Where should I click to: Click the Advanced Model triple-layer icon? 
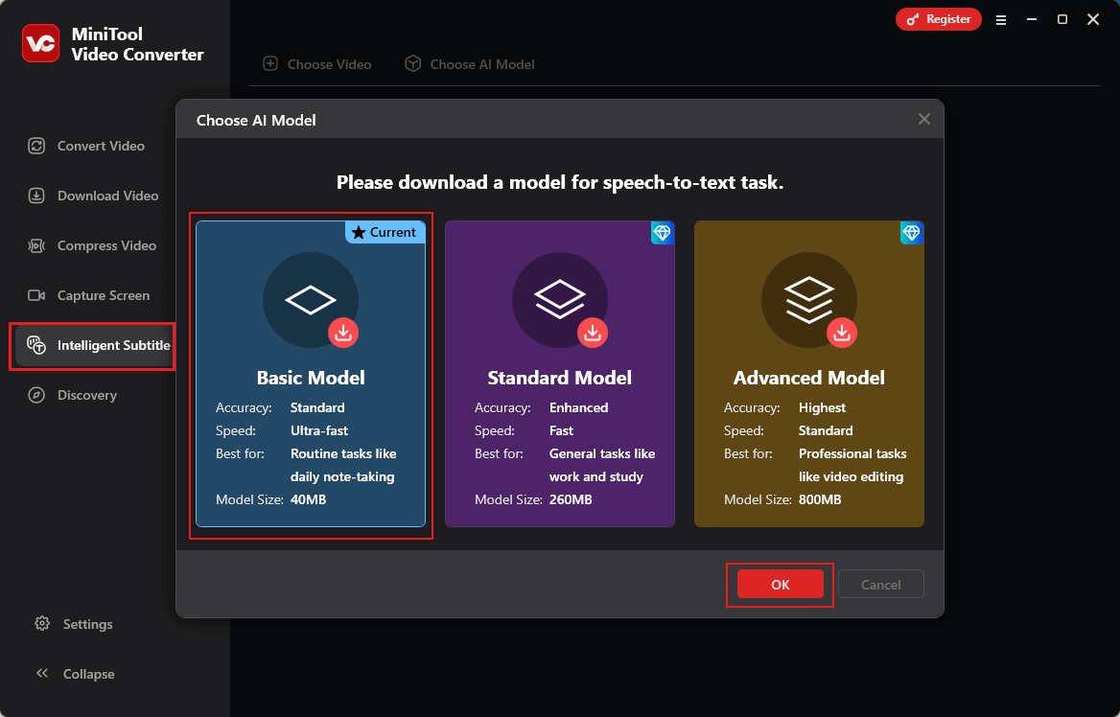pos(808,300)
